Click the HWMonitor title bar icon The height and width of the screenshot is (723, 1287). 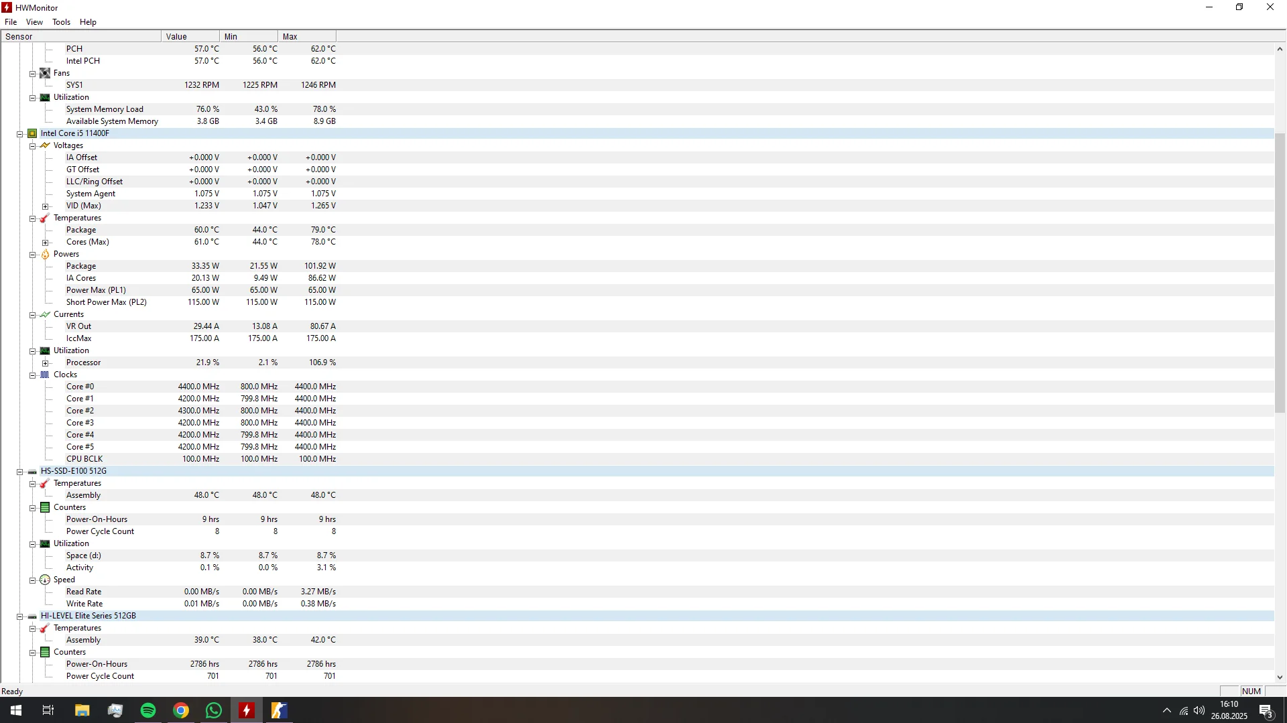[7, 7]
